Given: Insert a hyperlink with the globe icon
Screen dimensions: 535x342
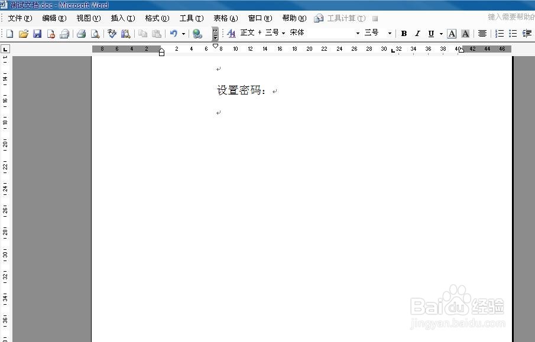Looking at the screenshot, I should 197,34.
